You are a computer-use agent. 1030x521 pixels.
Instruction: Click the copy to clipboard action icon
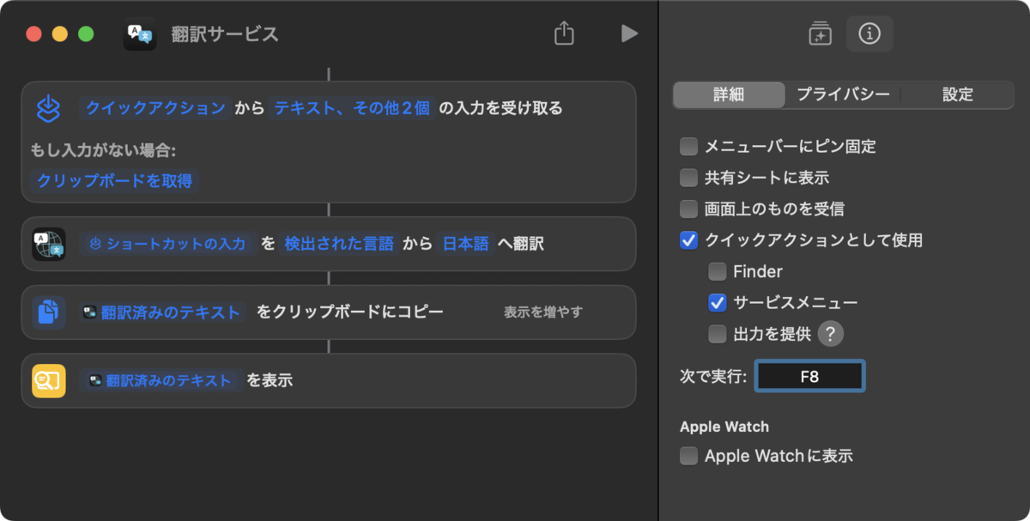point(49,312)
